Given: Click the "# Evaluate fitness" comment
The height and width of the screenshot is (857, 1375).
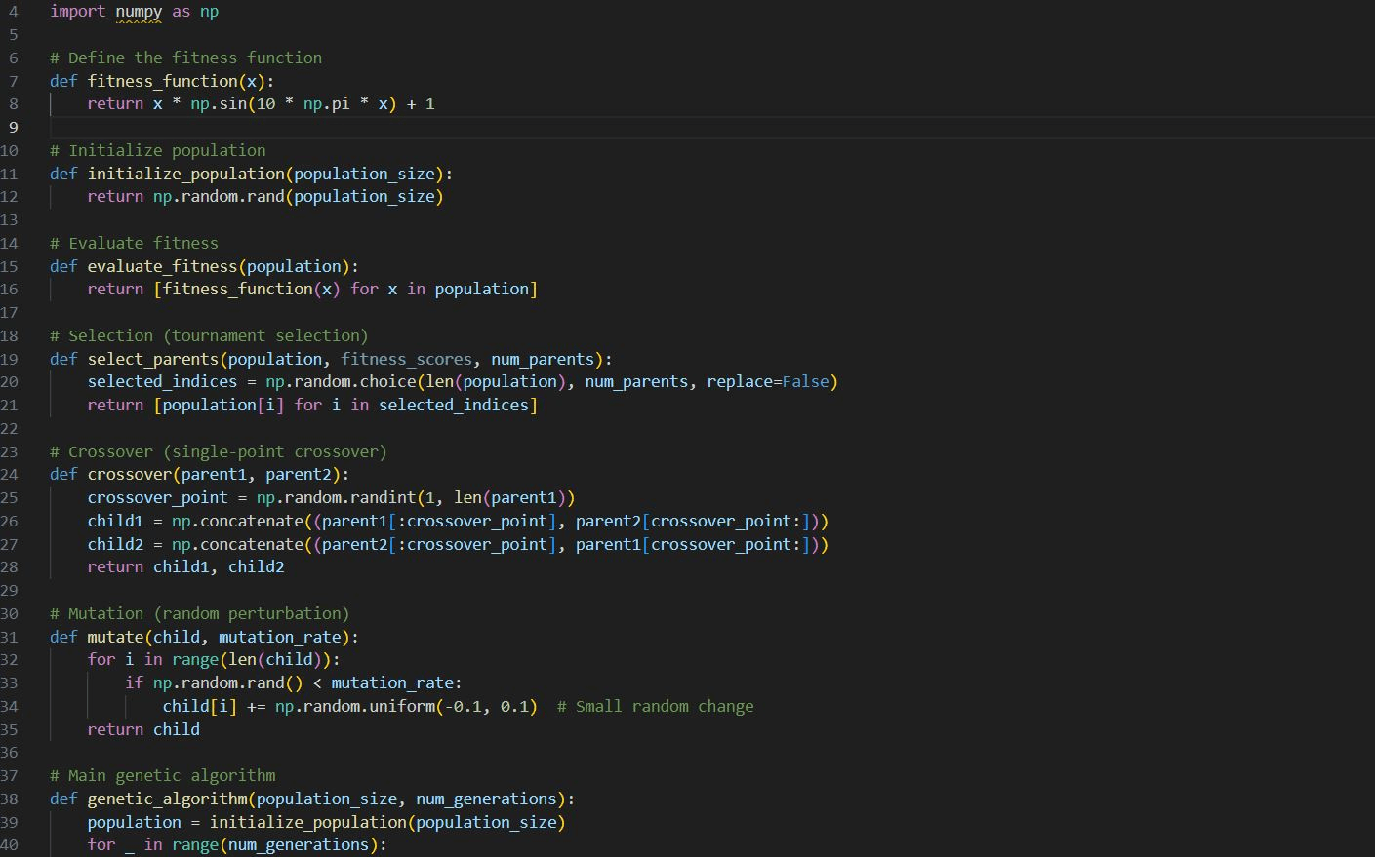Looking at the screenshot, I should pos(135,243).
